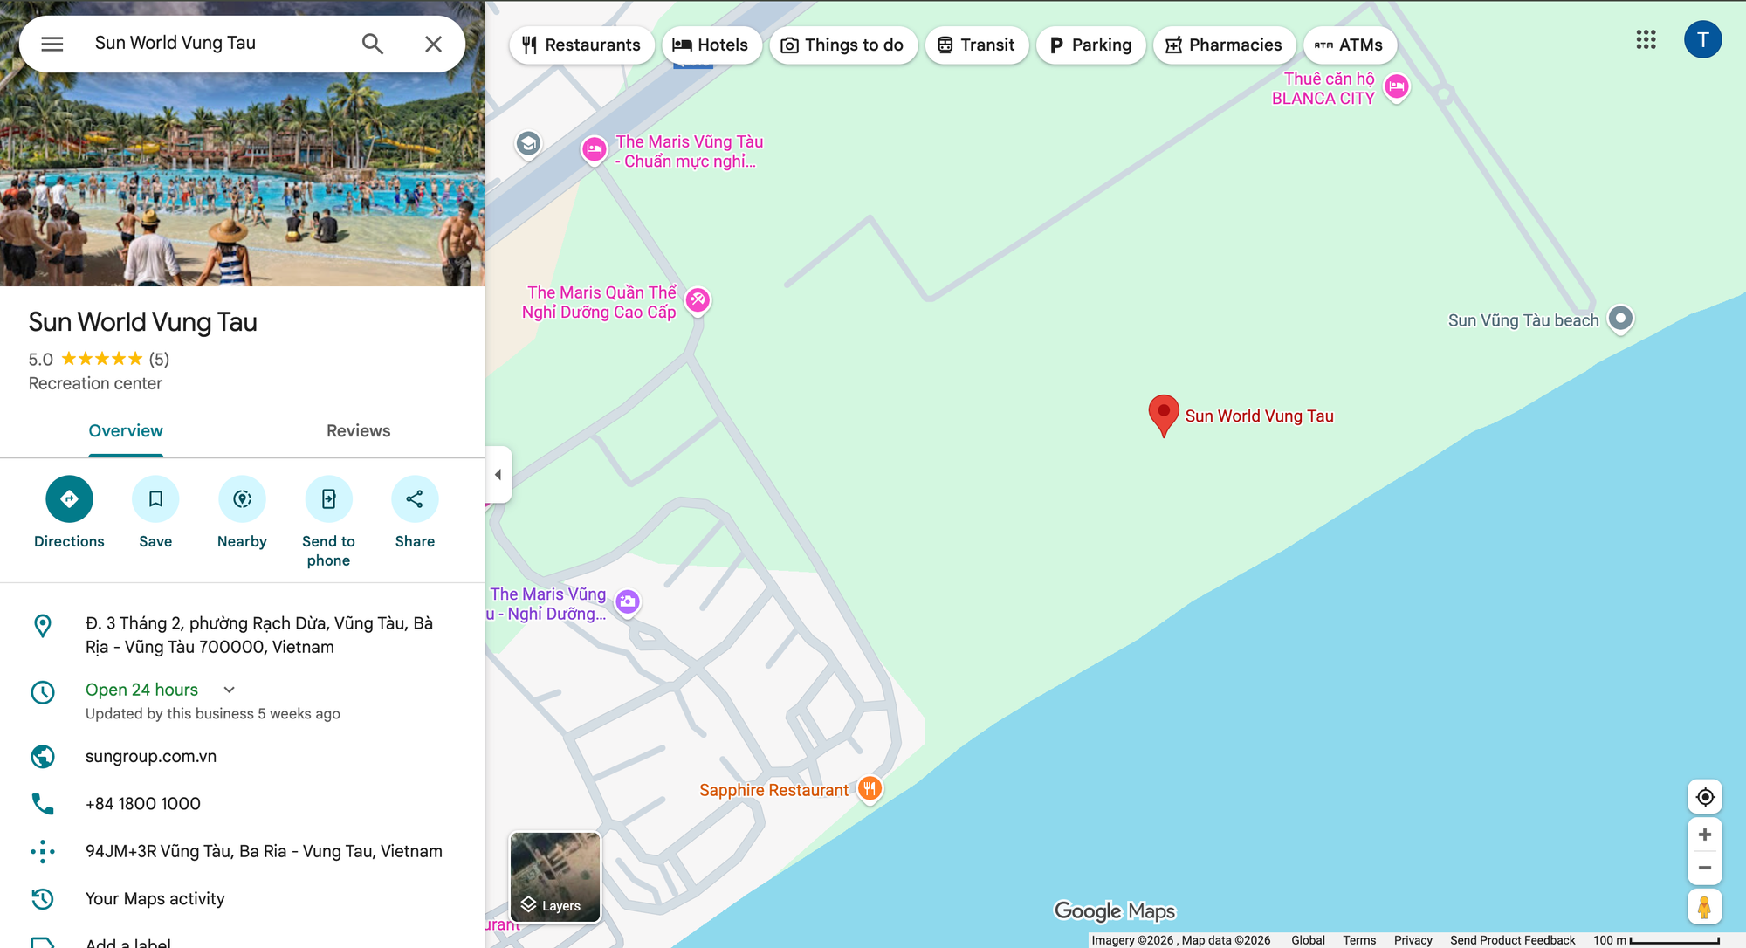Search Nearby places icon
Screen dimensions: 1746x948
[242, 499]
